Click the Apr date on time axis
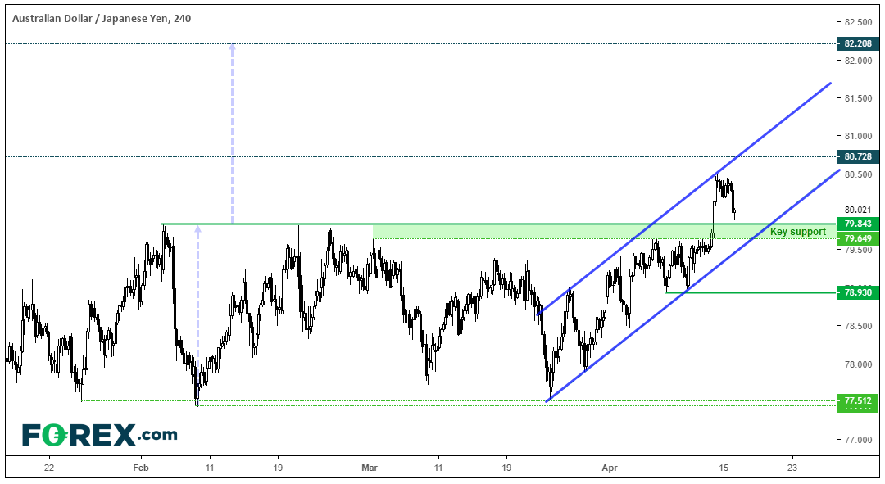This screenshot has width=885, height=484. [x=609, y=468]
